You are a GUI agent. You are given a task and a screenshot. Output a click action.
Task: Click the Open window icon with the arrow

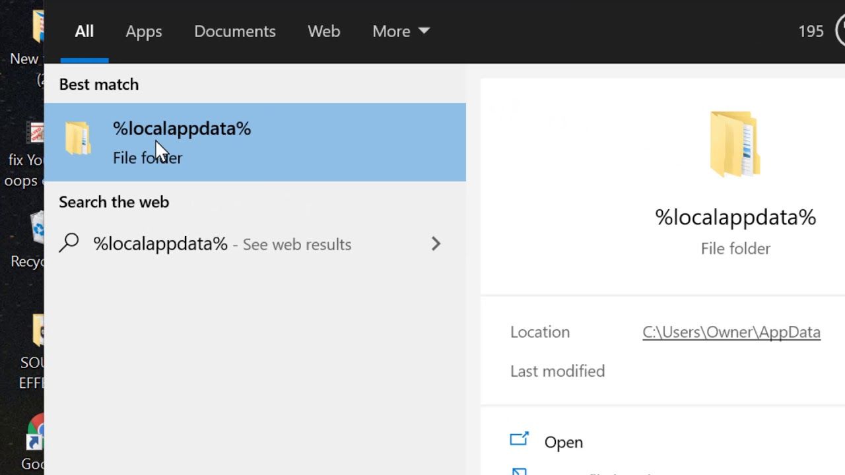[520, 439]
